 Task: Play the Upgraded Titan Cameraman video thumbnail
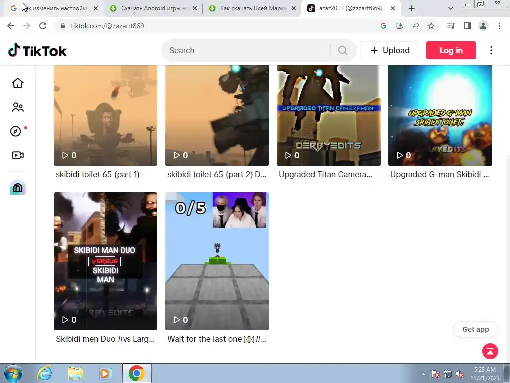click(329, 115)
